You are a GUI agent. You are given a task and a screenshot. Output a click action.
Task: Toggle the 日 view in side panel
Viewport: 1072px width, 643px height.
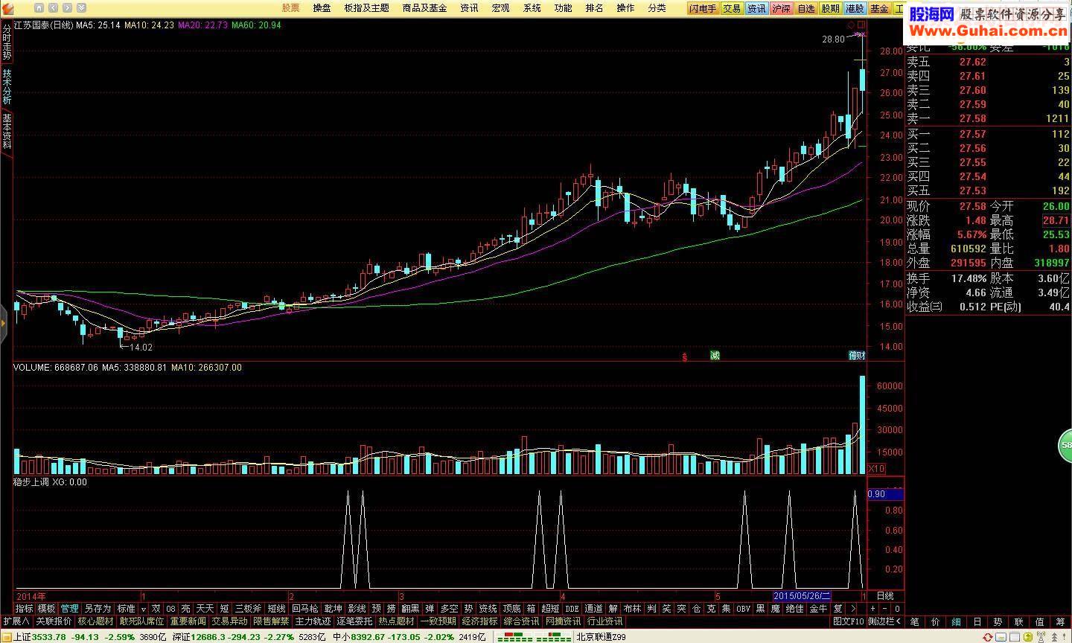tap(977, 621)
